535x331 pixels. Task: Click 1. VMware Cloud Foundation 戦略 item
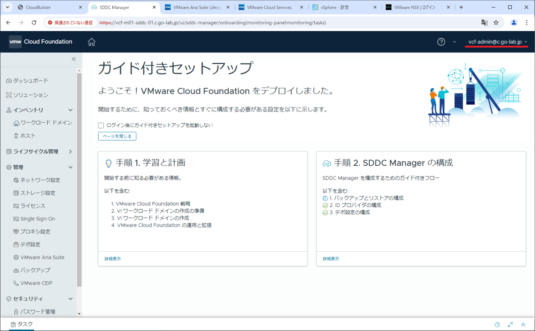[x=151, y=204]
